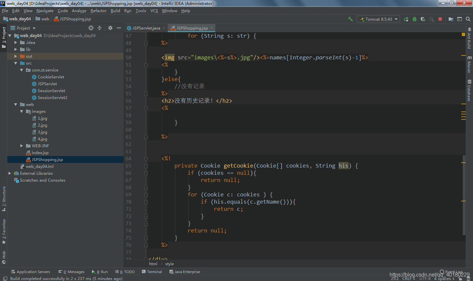The width and height of the screenshot is (473, 281).
Task: Toggle code folding marker at line 69
Action: pos(146,194)
